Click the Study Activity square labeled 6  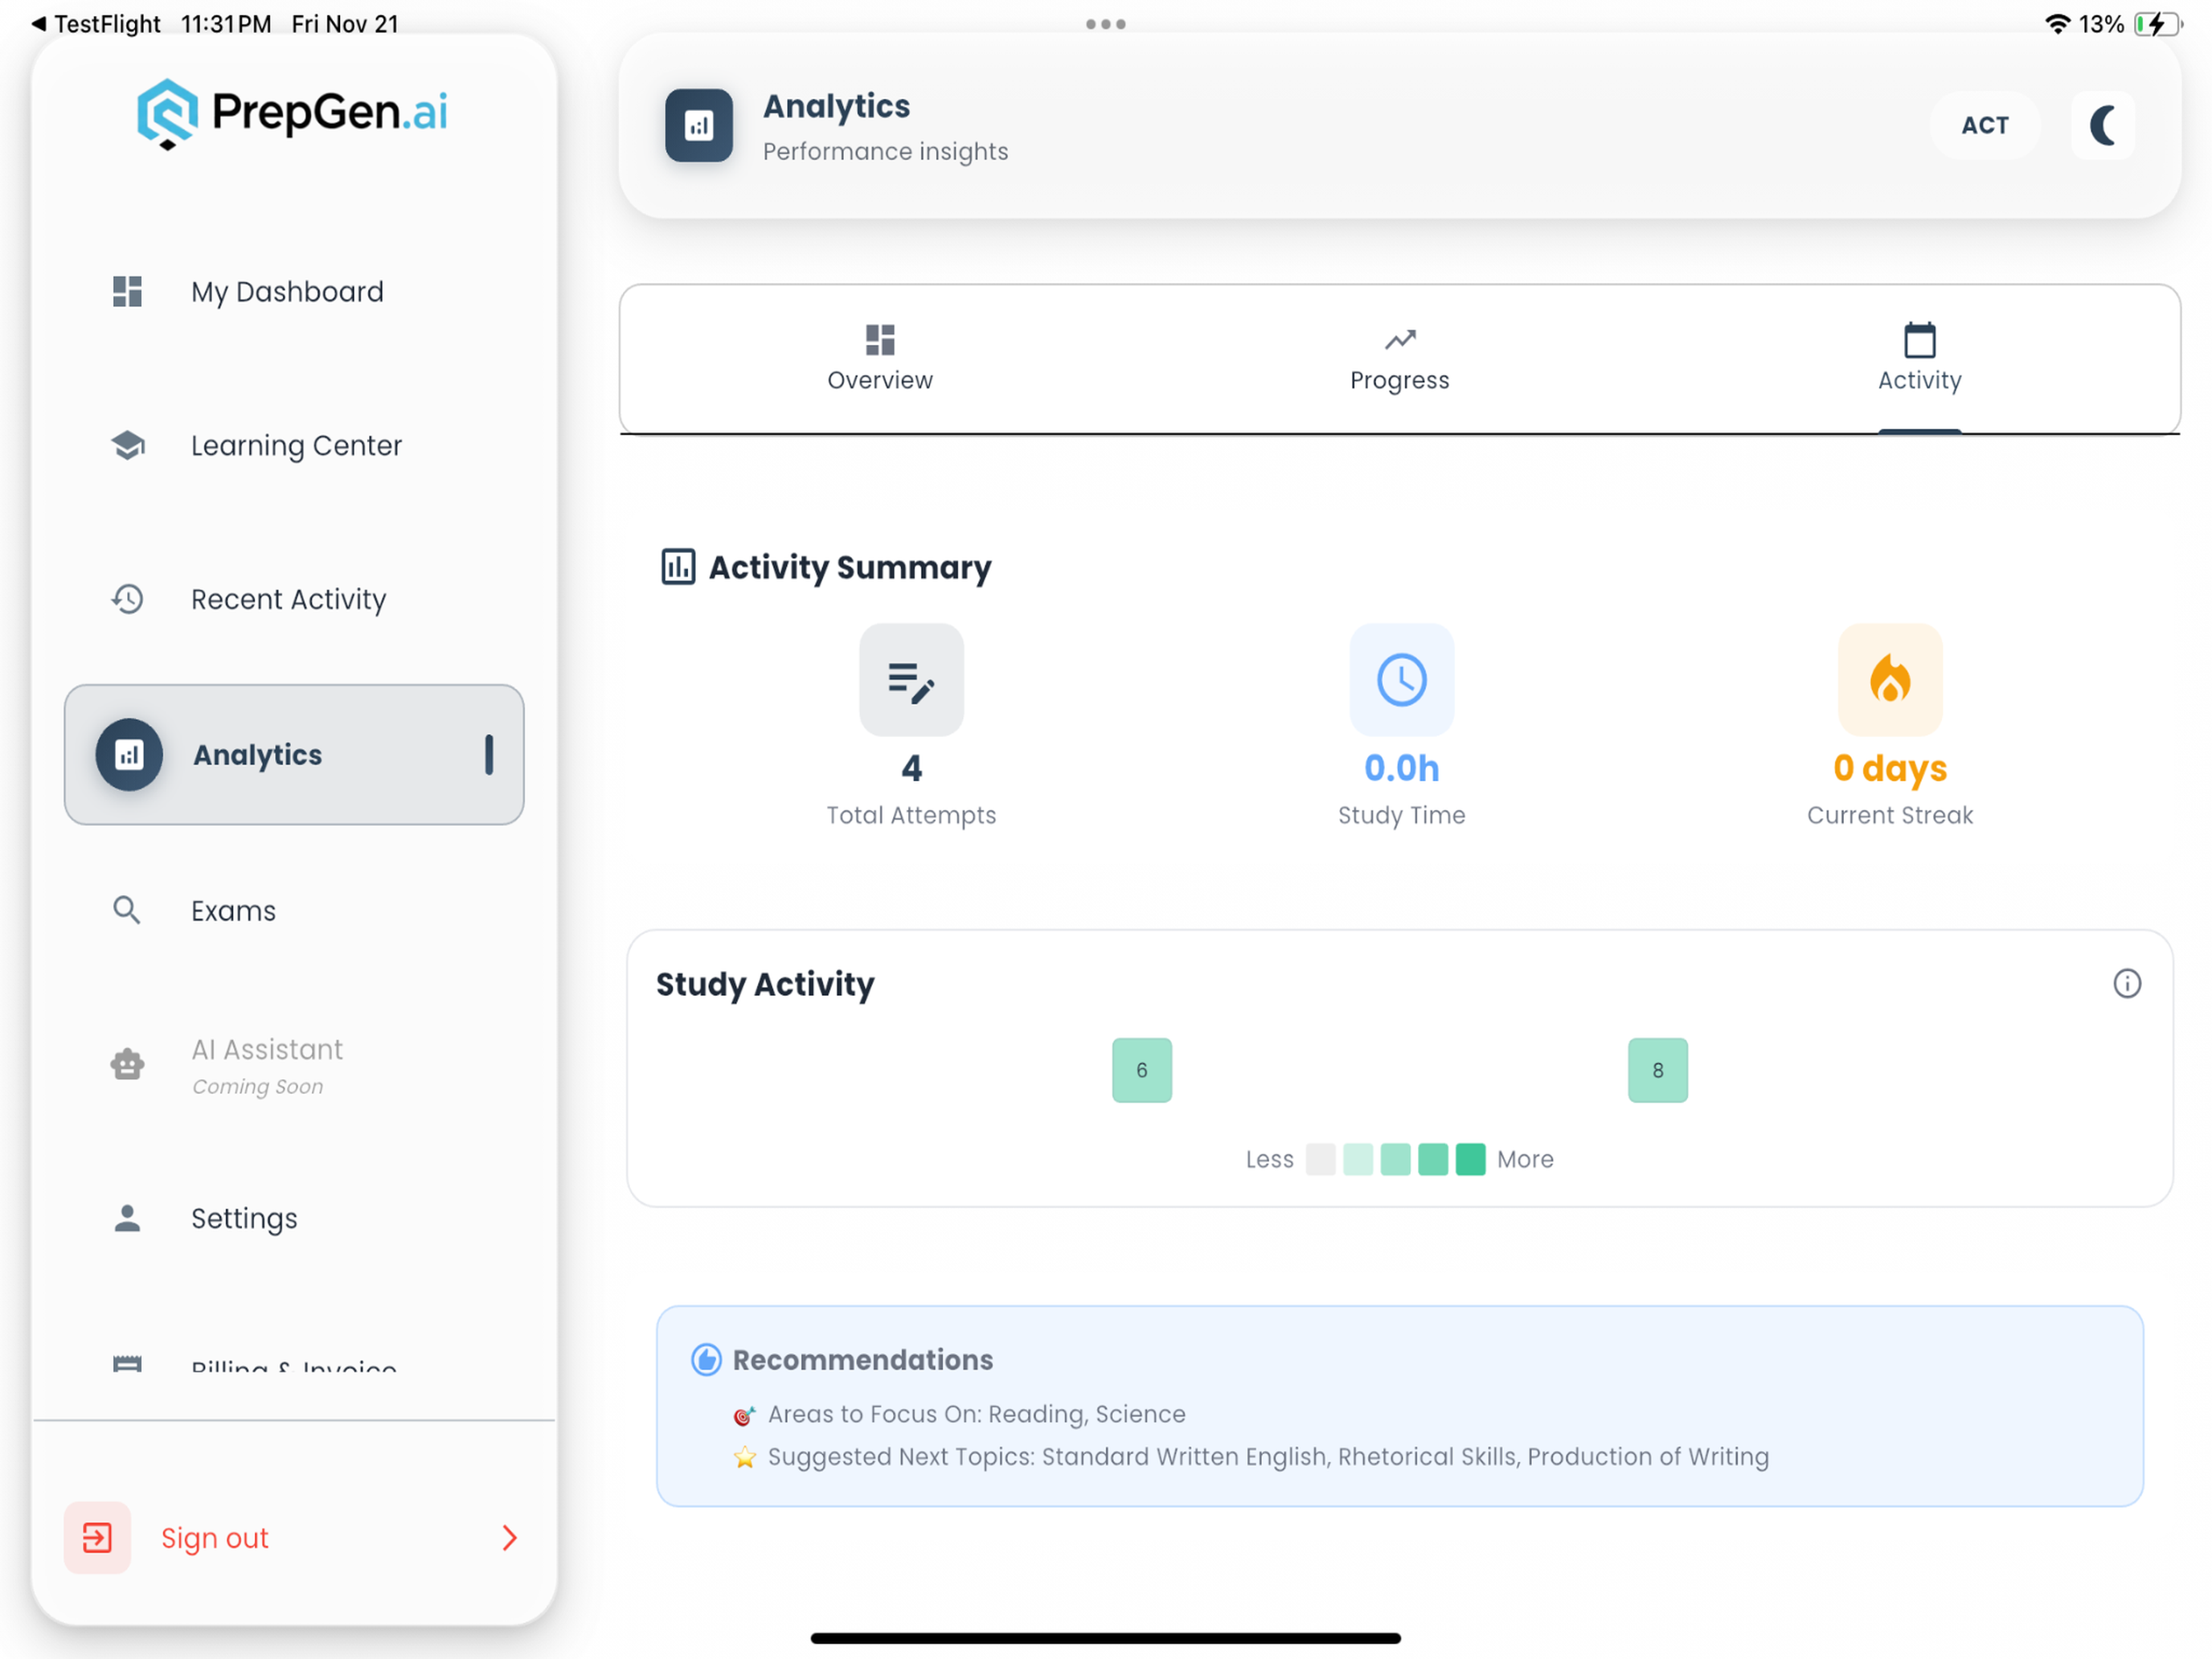[1142, 1070]
